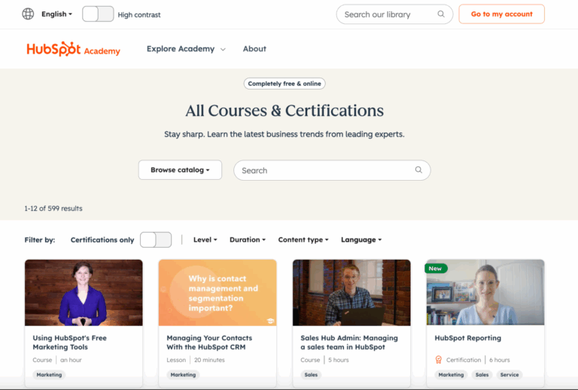
Task: Open Using HubSpot's Free Marketing Tools thumbnail
Action: pos(84,292)
